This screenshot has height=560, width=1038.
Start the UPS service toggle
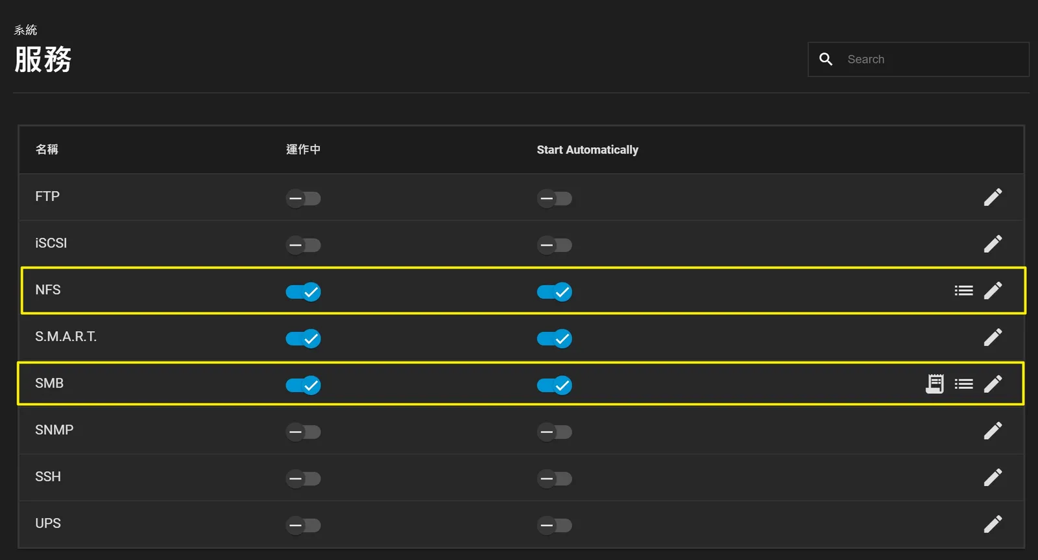(303, 525)
